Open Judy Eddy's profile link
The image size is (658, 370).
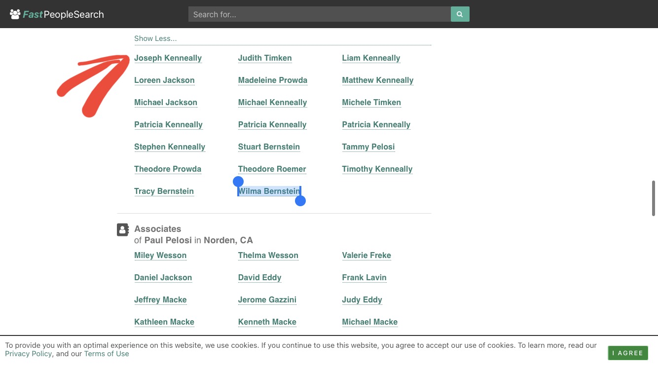(x=362, y=300)
